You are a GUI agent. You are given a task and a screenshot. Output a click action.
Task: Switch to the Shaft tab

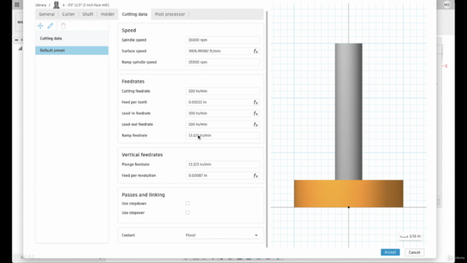(88, 14)
